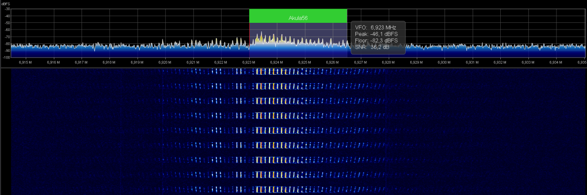Click the shaded VFO passband below Akula56

(298, 40)
